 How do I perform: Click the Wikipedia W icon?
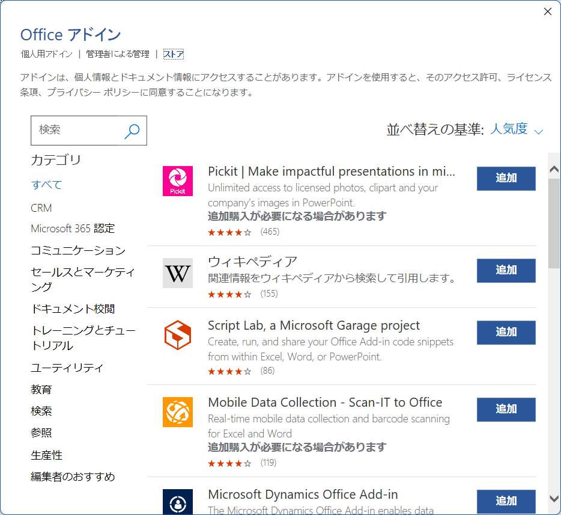[x=177, y=273]
